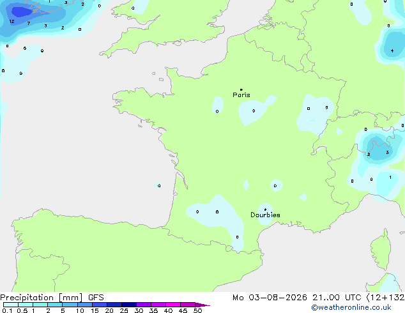405x313 pixels.
Task: Pick the 25–30 dark blue legend swatch
Action: (x=128, y=305)
